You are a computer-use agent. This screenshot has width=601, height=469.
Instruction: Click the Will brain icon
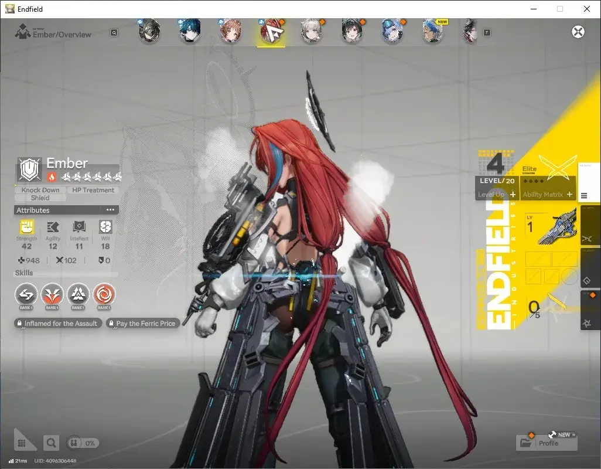point(105,227)
